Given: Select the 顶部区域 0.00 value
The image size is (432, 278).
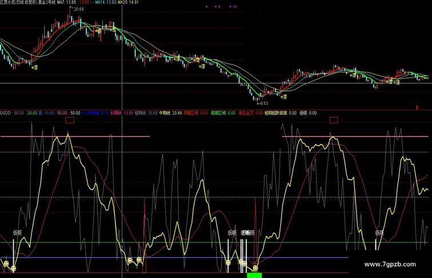Looking at the screenshot, I should [196, 113].
